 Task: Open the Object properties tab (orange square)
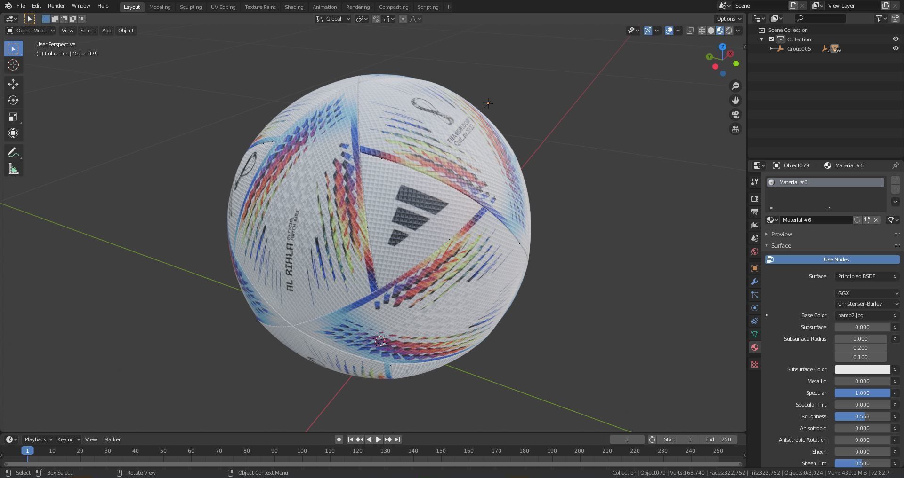(755, 268)
